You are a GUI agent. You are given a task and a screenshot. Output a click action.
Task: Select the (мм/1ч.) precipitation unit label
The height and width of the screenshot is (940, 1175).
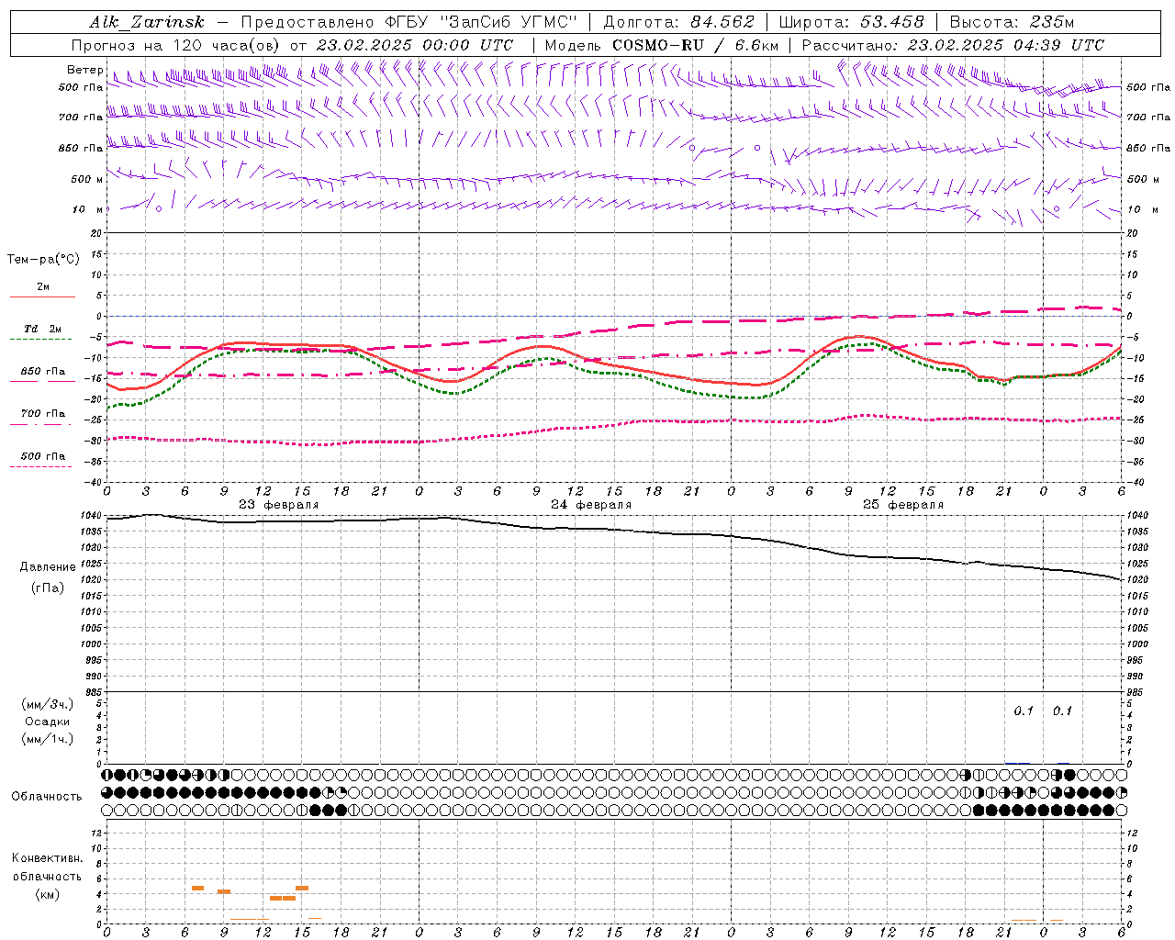pyautogui.click(x=48, y=739)
